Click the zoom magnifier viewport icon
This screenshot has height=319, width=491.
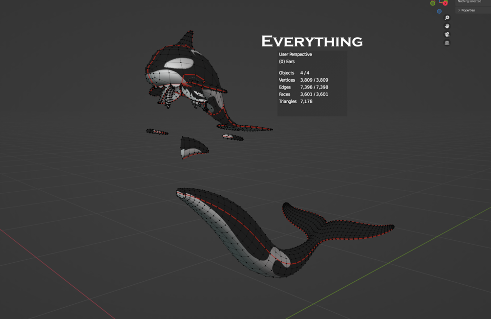tap(447, 18)
